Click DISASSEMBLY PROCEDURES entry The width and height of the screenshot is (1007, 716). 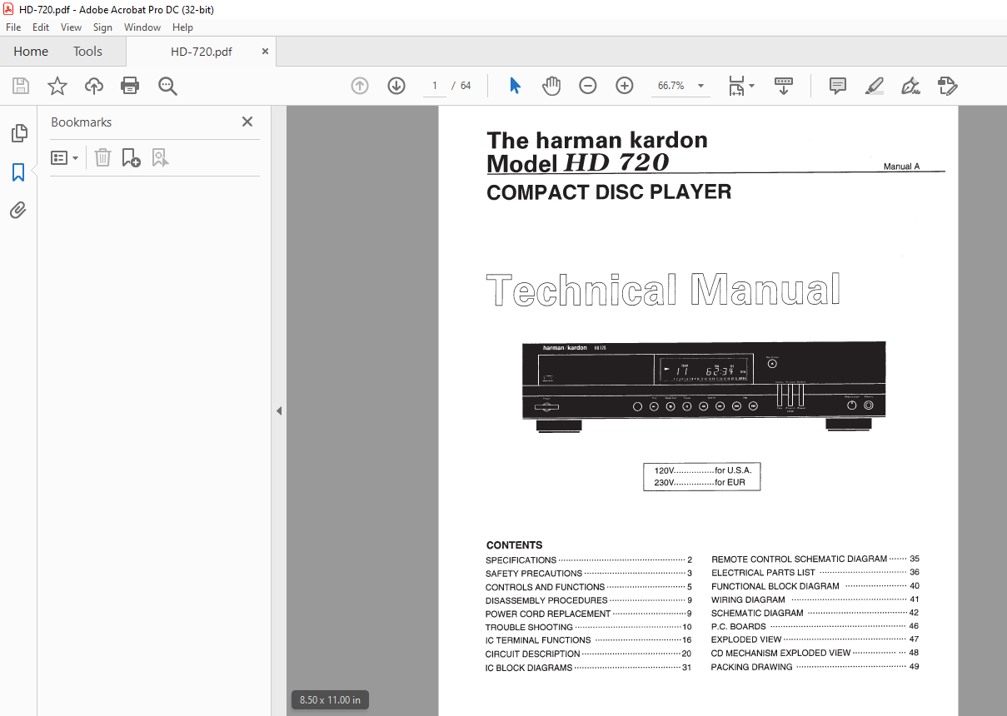[589, 600]
